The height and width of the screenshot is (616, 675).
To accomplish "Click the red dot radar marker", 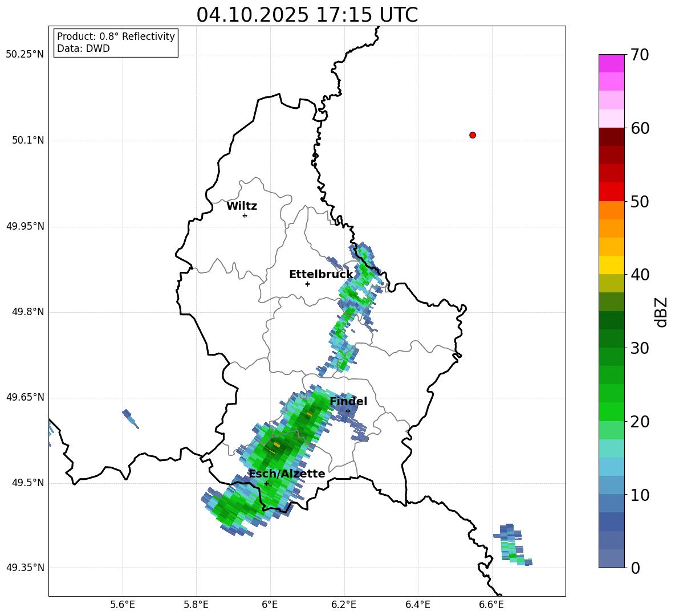I will click(x=472, y=135).
